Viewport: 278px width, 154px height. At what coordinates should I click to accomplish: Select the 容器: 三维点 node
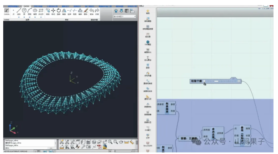pyautogui.click(x=189, y=138)
